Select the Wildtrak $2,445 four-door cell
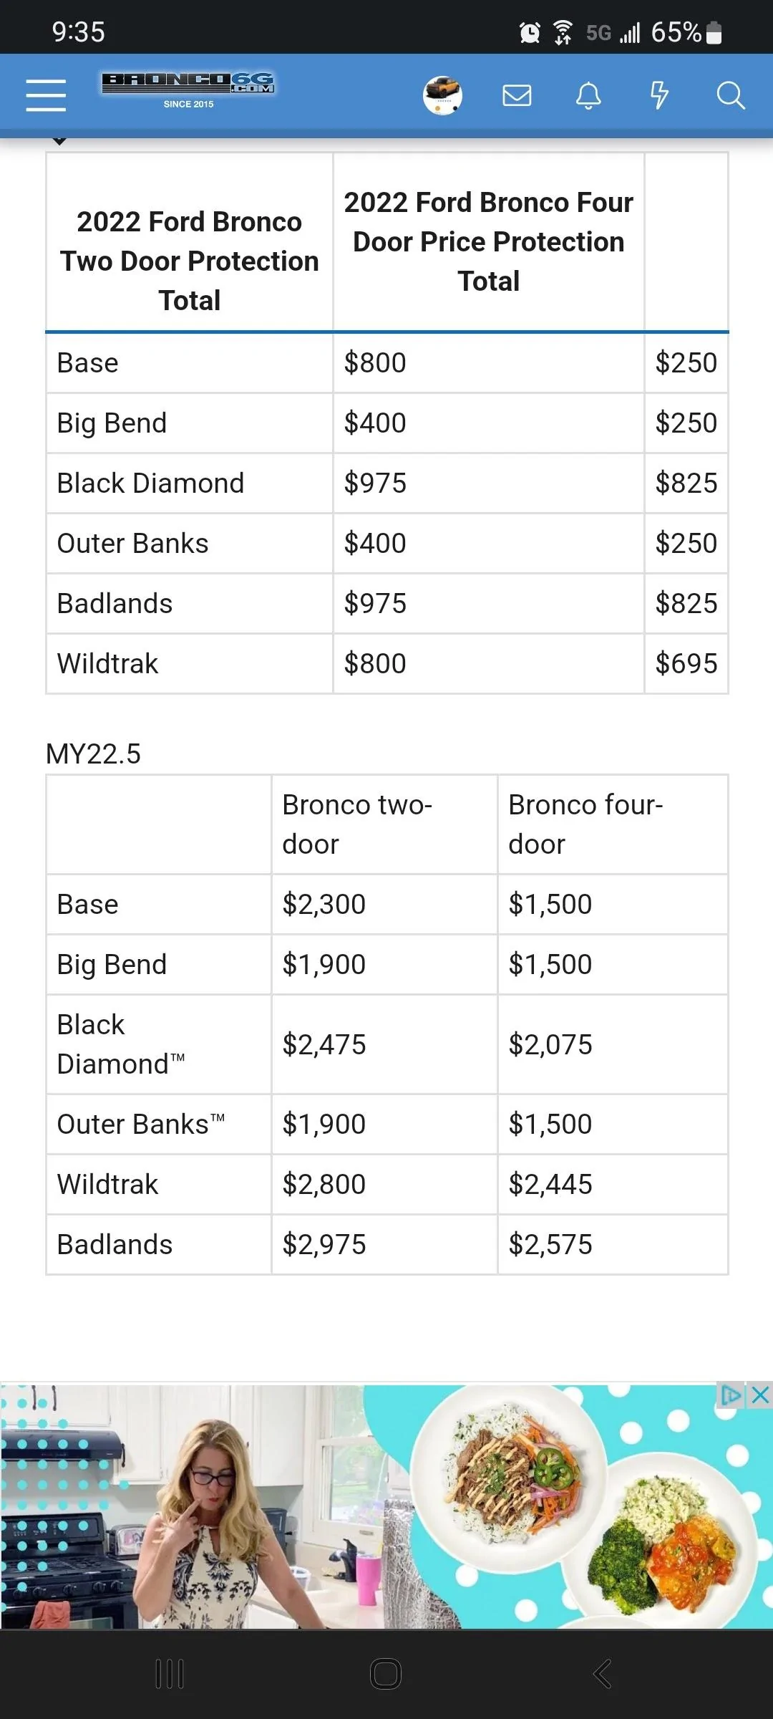The width and height of the screenshot is (773, 1719). click(x=613, y=1185)
